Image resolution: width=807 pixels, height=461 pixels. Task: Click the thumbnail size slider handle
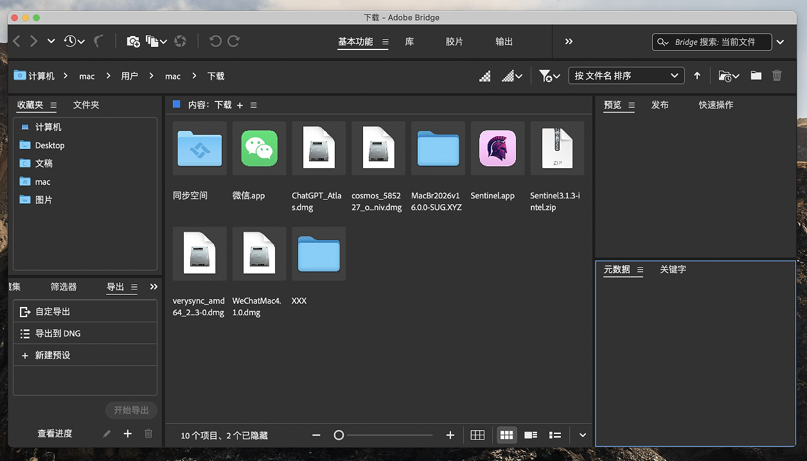[x=339, y=435]
